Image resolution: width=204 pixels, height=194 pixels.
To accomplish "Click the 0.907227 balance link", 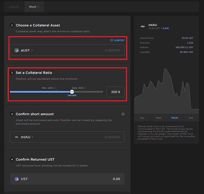I will pos(119,40).
